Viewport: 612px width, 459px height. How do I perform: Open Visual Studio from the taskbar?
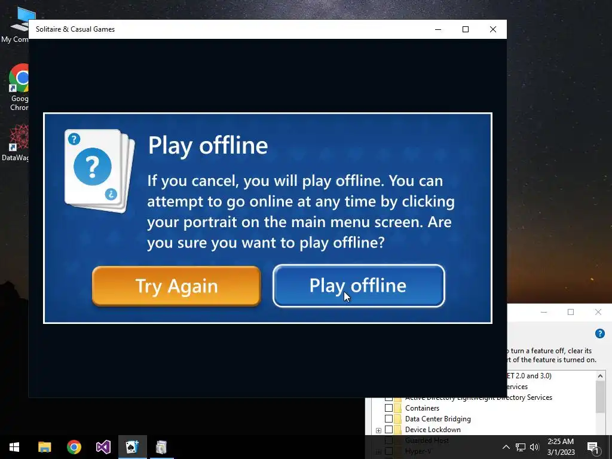(103, 447)
